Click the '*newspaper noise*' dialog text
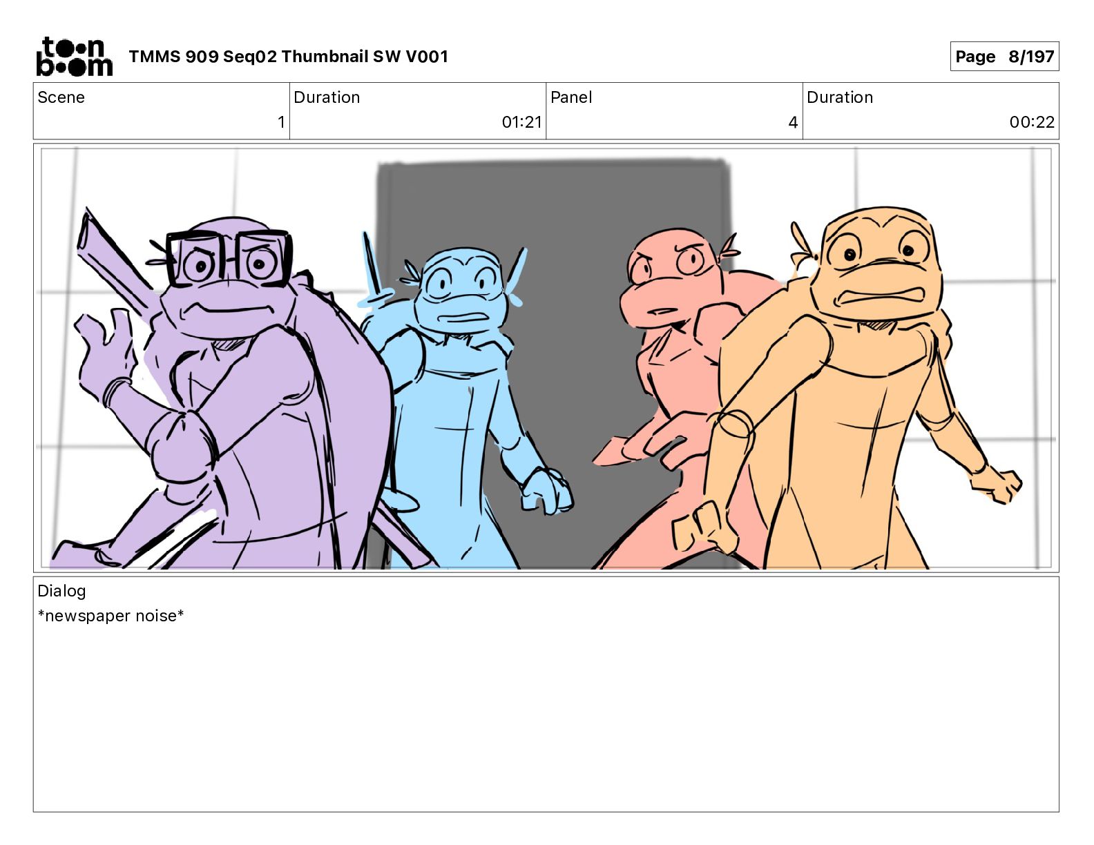1094x845 pixels. (x=111, y=616)
